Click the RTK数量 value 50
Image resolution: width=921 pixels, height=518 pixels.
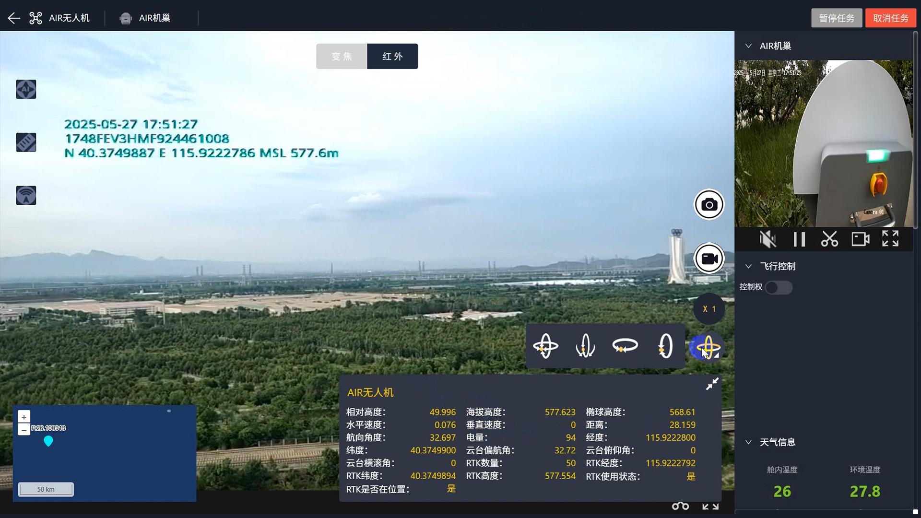click(570, 463)
